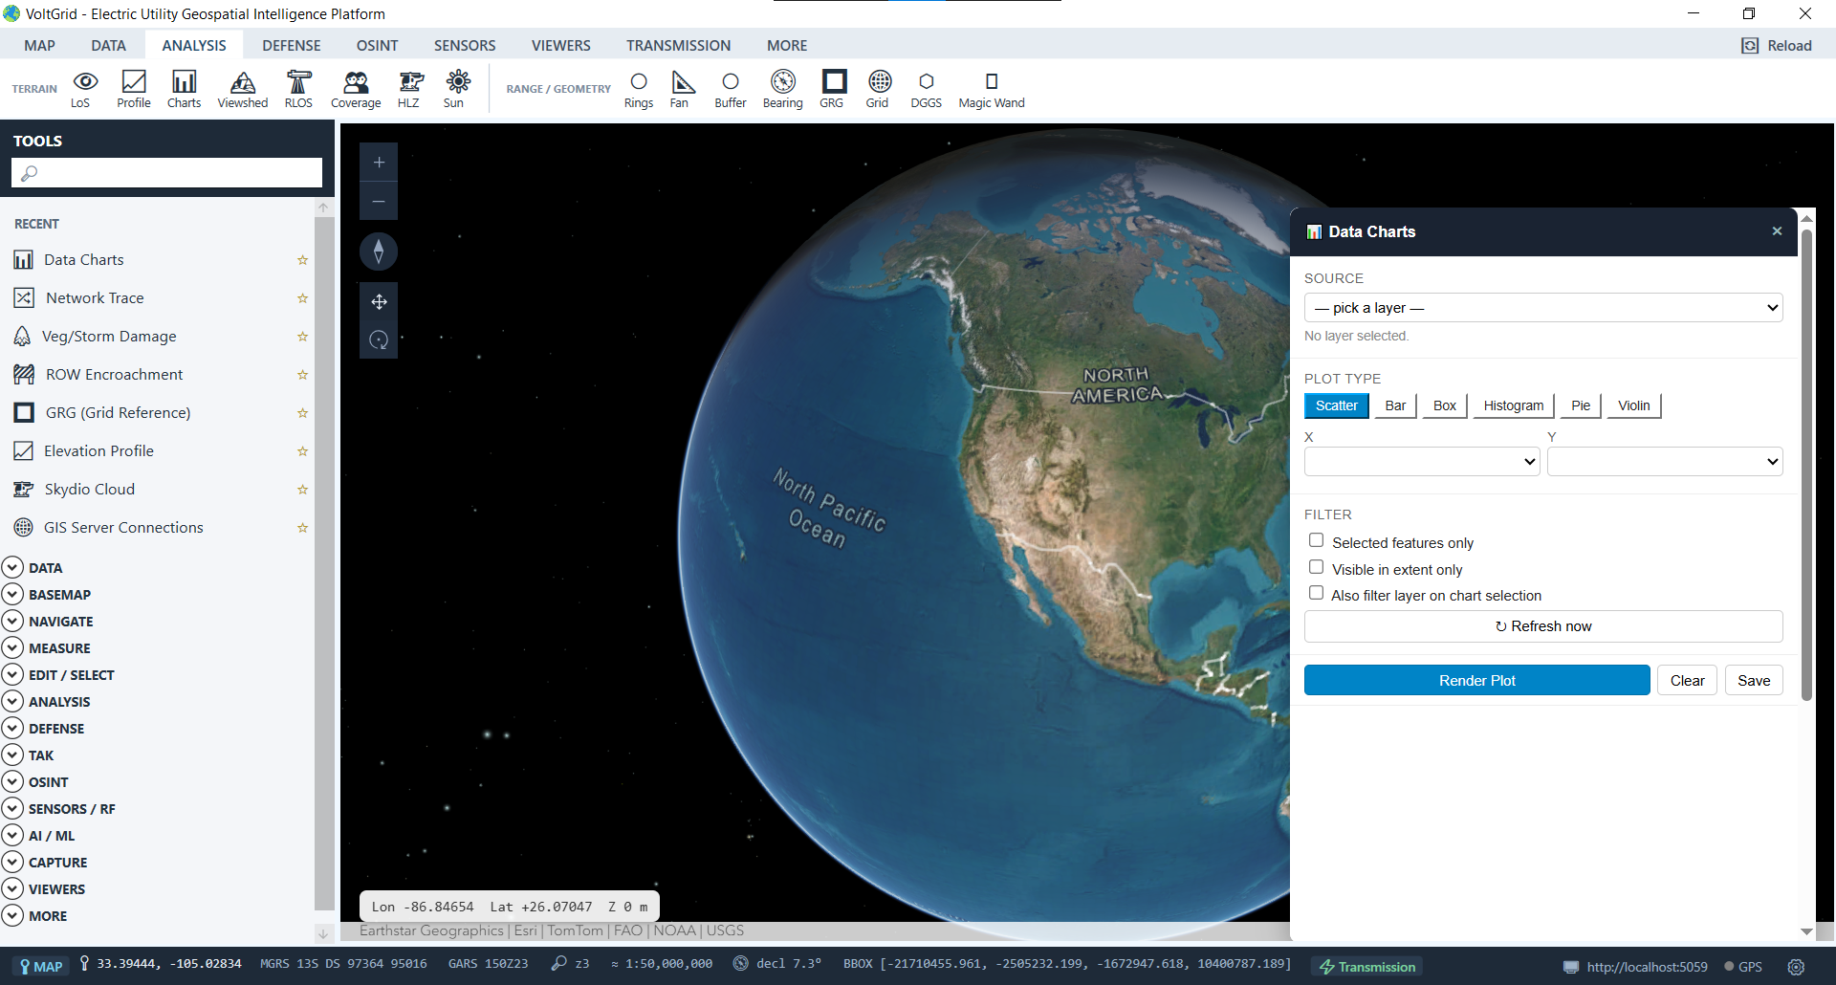Select the LoS line-of-sight tool

pos(84,89)
